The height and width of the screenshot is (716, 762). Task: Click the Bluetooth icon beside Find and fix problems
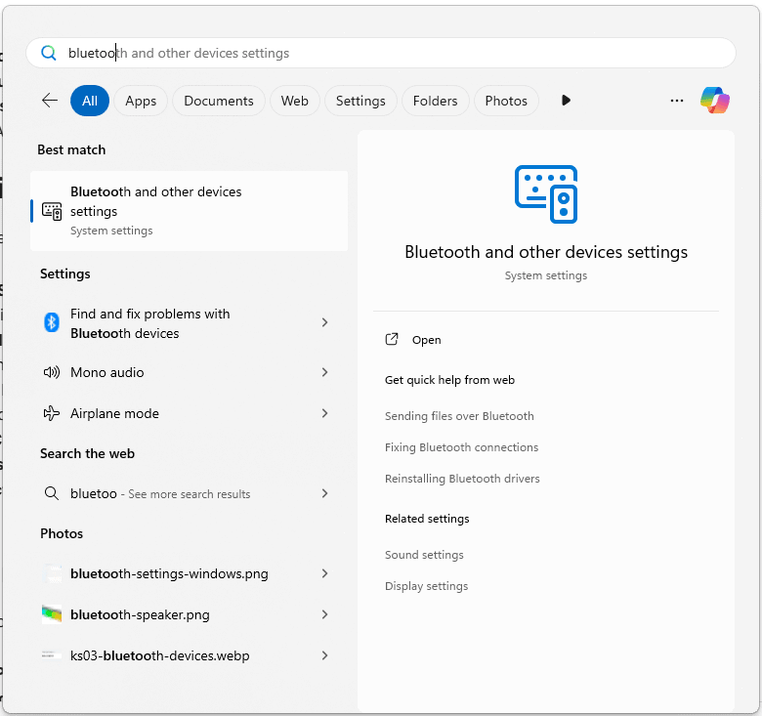tap(52, 322)
